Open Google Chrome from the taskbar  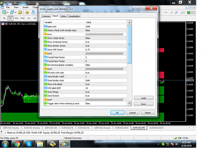(17, 144)
